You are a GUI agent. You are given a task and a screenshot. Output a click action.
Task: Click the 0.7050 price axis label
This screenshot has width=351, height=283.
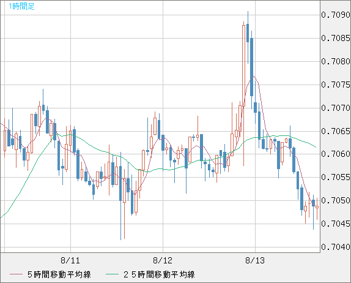click(336, 200)
